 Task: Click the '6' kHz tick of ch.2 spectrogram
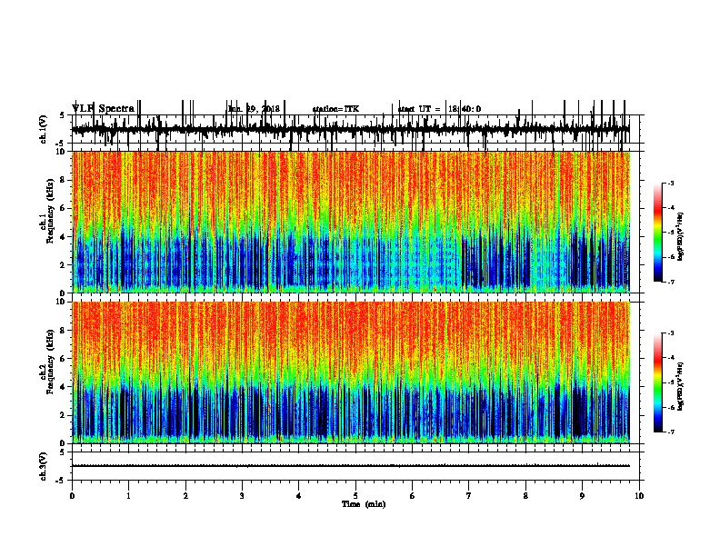(x=64, y=359)
